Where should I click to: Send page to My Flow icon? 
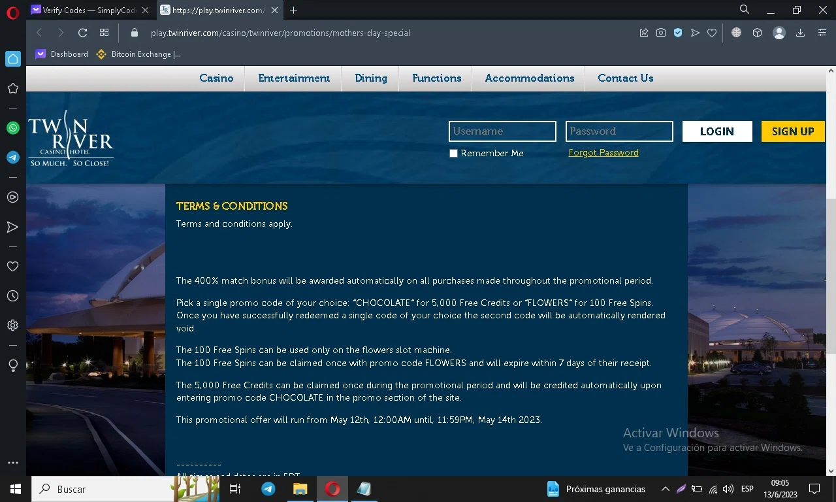click(x=695, y=33)
